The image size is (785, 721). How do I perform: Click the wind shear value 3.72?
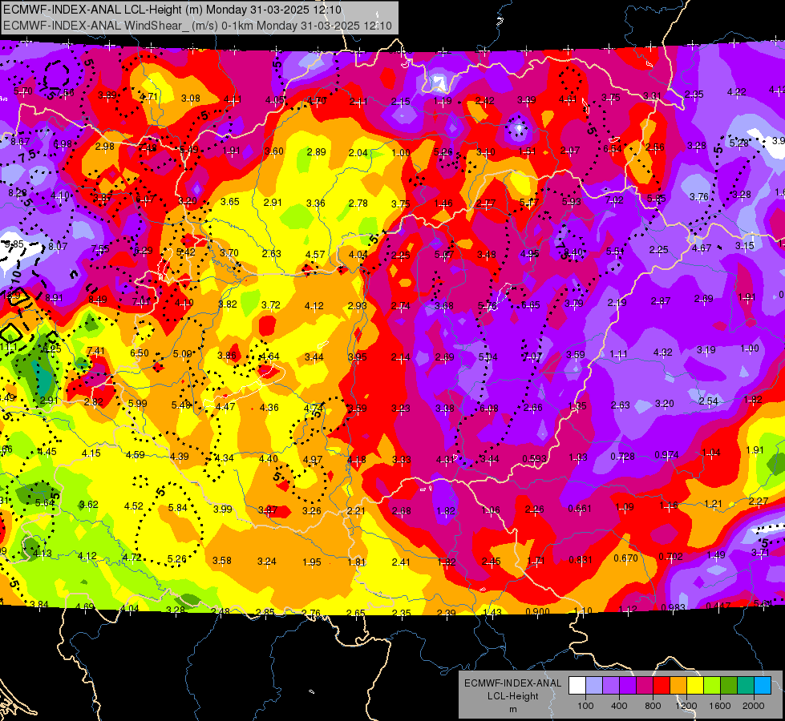pyautogui.click(x=271, y=304)
